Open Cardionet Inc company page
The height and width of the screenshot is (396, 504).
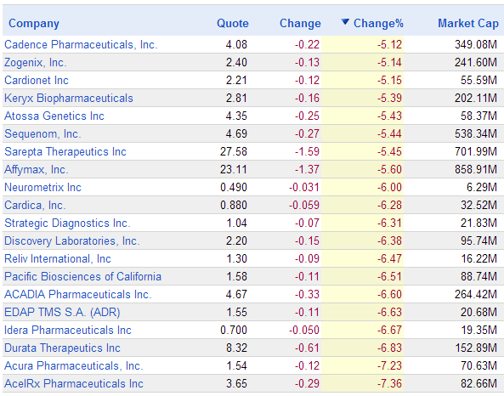[x=37, y=81]
